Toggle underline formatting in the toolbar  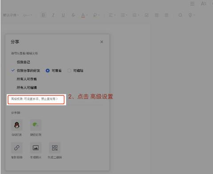point(63,15)
